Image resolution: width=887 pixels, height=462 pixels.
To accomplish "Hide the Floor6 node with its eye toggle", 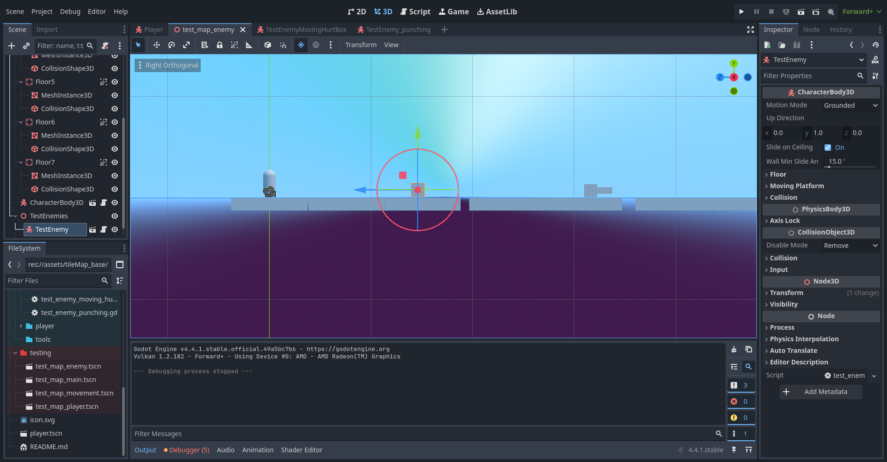I will pyautogui.click(x=114, y=122).
